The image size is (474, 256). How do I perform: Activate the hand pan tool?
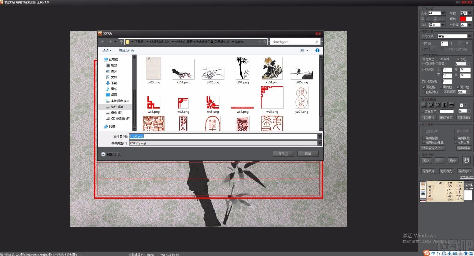pos(466,160)
